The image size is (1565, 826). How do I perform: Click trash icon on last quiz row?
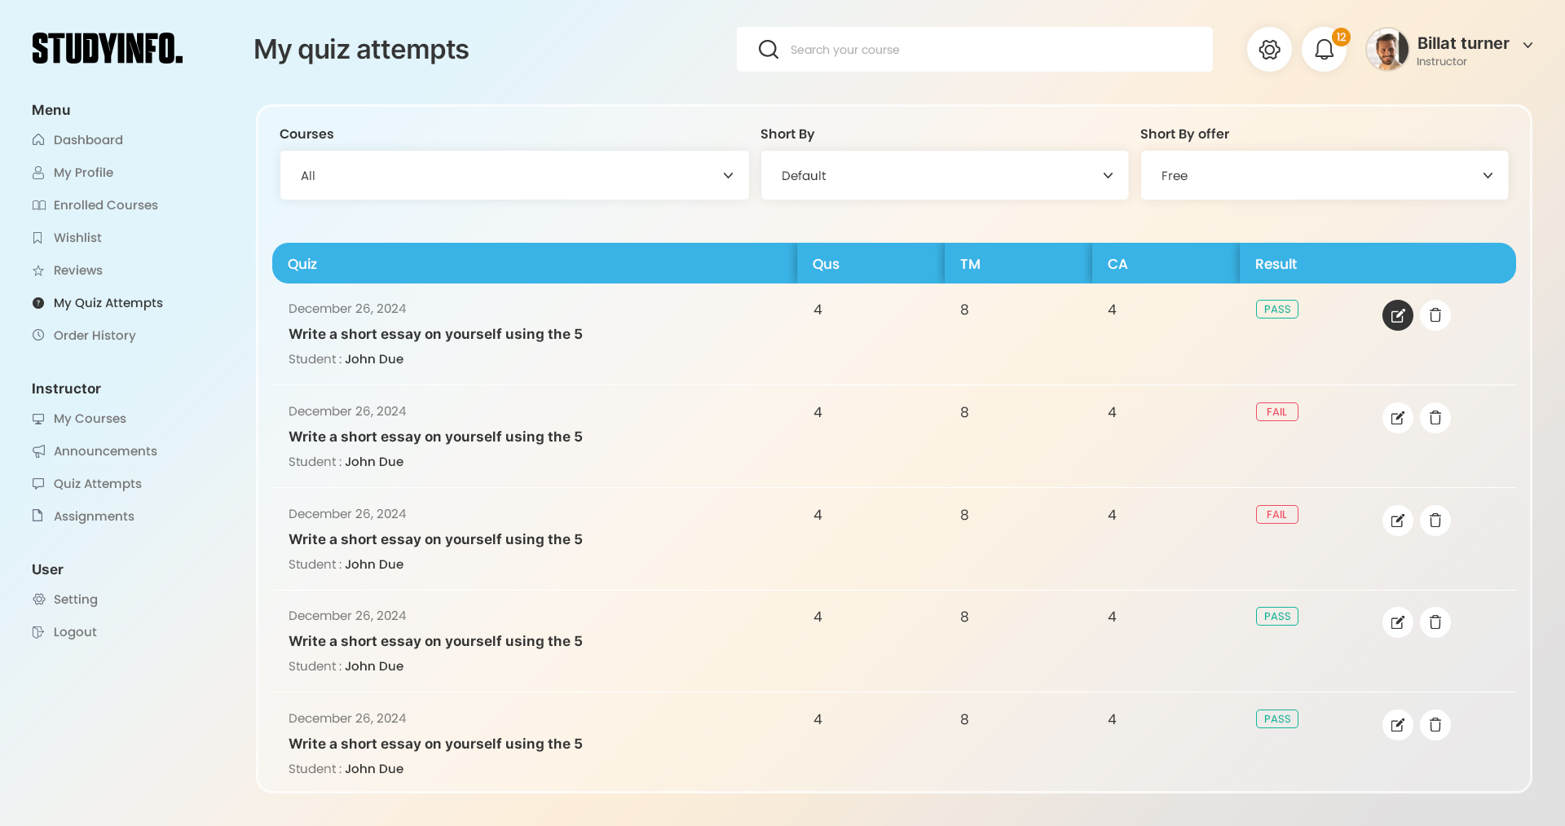pos(1435,725)
